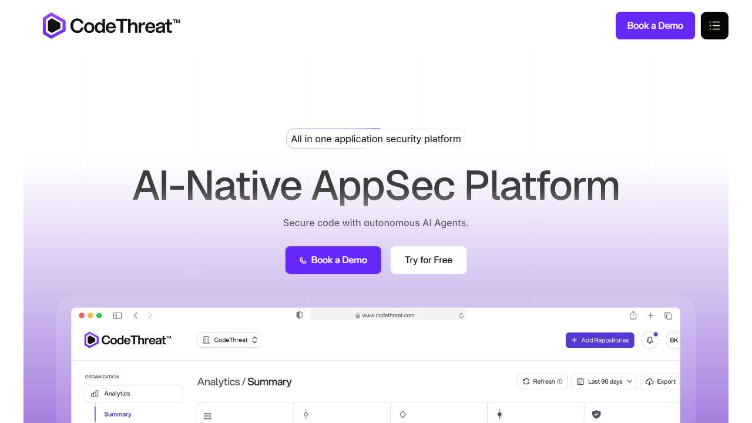Viewport: 752px width, 423px height.
Task: Click the browser share icon
Action: tap(633, 315)
